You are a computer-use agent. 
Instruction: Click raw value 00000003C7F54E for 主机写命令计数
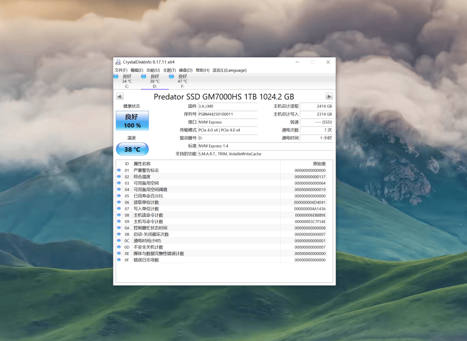coord(310,222)
